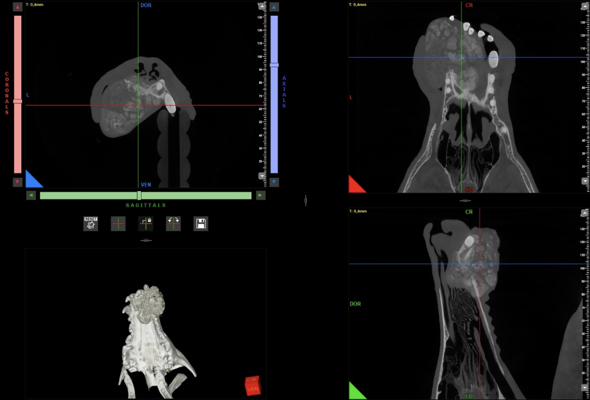Click the Axials slider up arrow

[x=274, y=7]
